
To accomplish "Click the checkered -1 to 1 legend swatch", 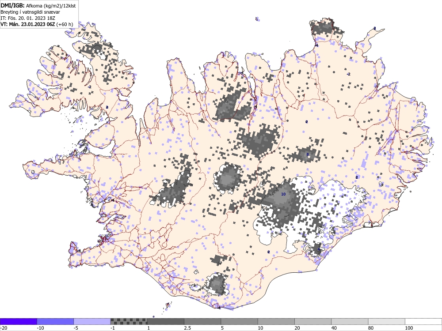I will tap(129, 321).
